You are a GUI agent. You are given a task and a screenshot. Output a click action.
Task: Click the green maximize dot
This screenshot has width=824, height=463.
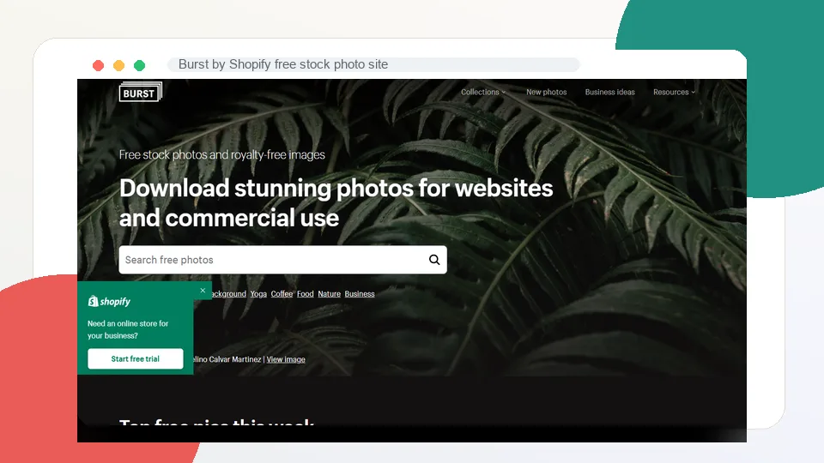[139, 65]
